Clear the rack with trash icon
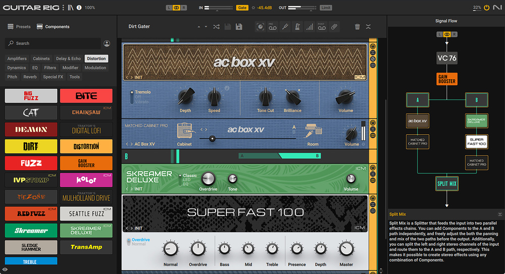Screen dimensions: 505x274 coord(357,27)
